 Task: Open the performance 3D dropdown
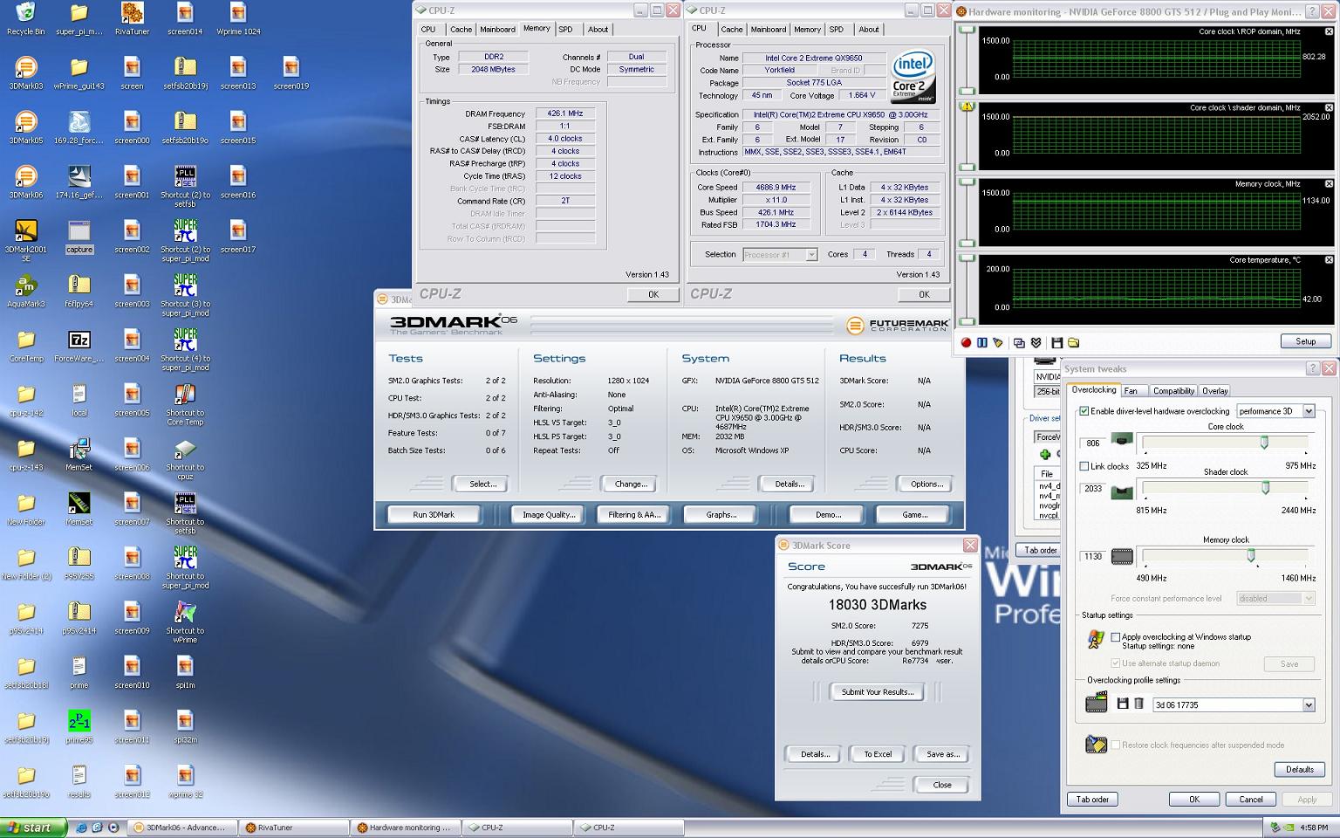1309,411
